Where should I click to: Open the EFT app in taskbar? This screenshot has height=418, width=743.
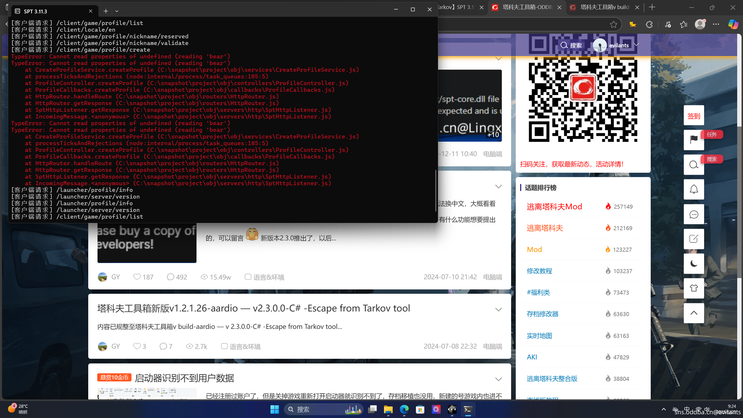pos(452,409)
